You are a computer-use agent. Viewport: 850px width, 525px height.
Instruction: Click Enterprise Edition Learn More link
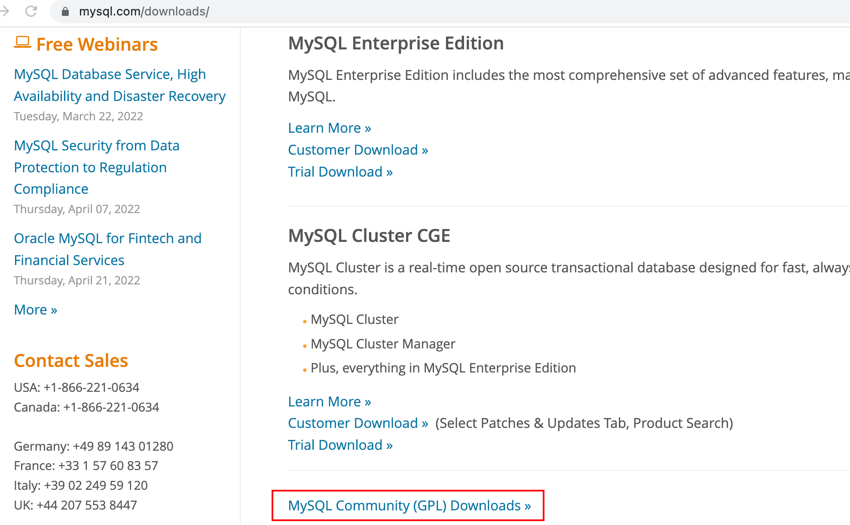click(x=329, y=128)
